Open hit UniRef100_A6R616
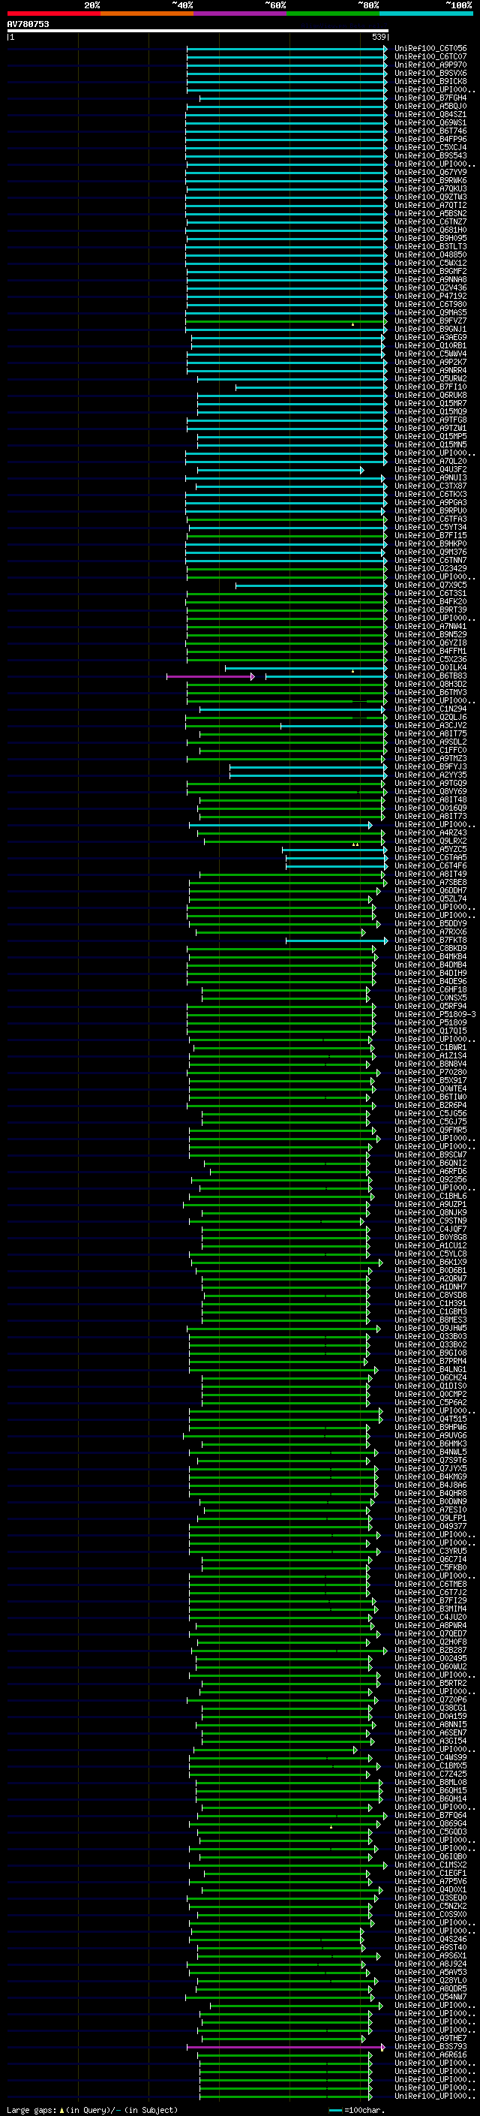 point(430,2054)
